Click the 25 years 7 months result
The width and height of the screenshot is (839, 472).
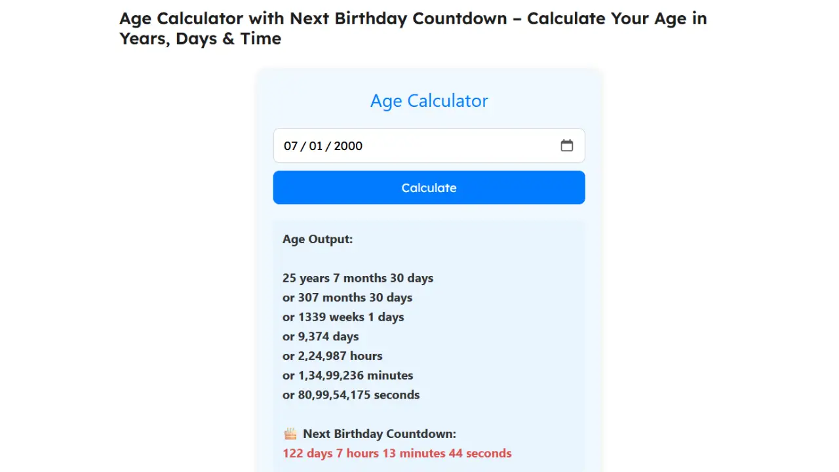click(x=358, y=278)
